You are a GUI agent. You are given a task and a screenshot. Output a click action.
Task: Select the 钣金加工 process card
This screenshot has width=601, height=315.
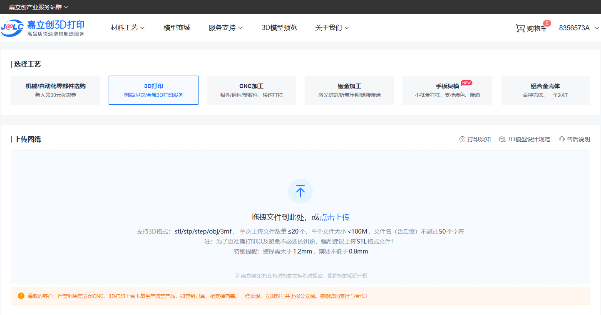349,90
